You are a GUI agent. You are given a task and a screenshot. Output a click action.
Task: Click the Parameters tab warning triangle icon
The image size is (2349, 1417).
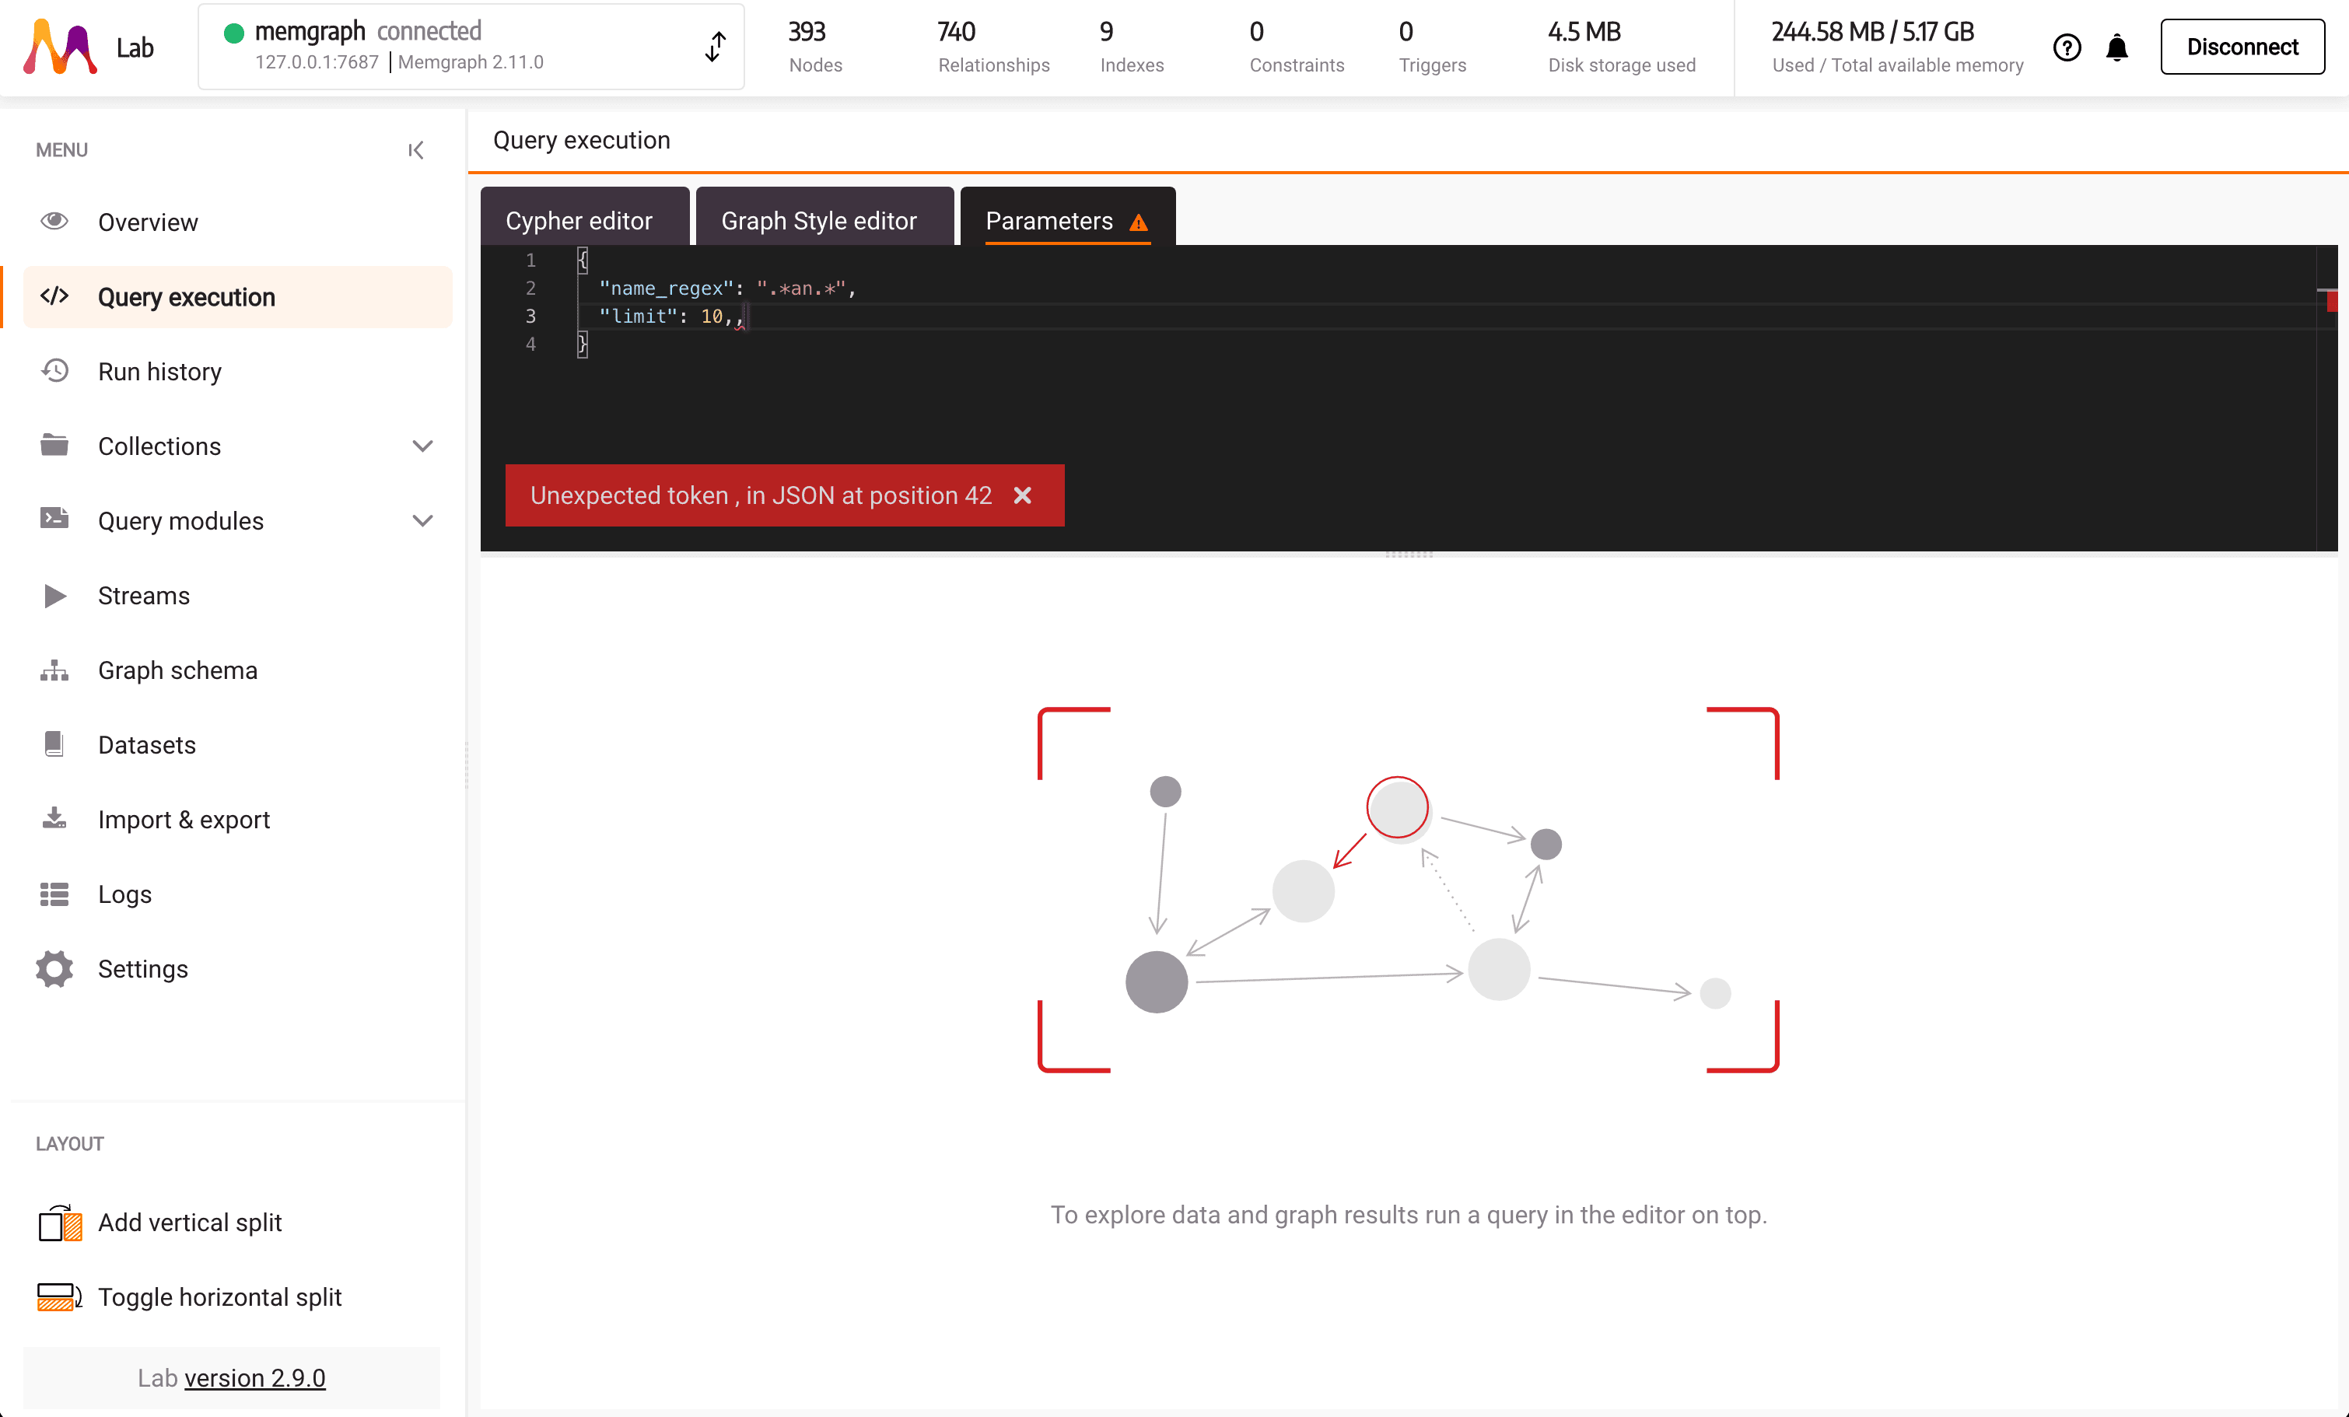click(x=1138, y=222)
